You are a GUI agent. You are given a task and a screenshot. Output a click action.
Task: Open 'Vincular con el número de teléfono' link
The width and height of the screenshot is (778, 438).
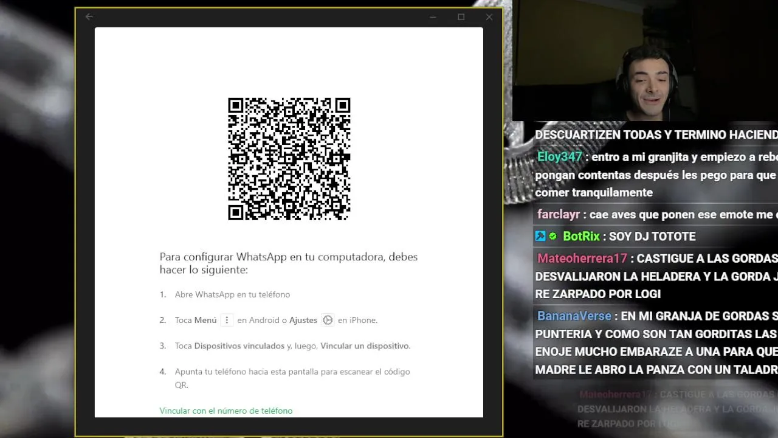coord(226,411)
